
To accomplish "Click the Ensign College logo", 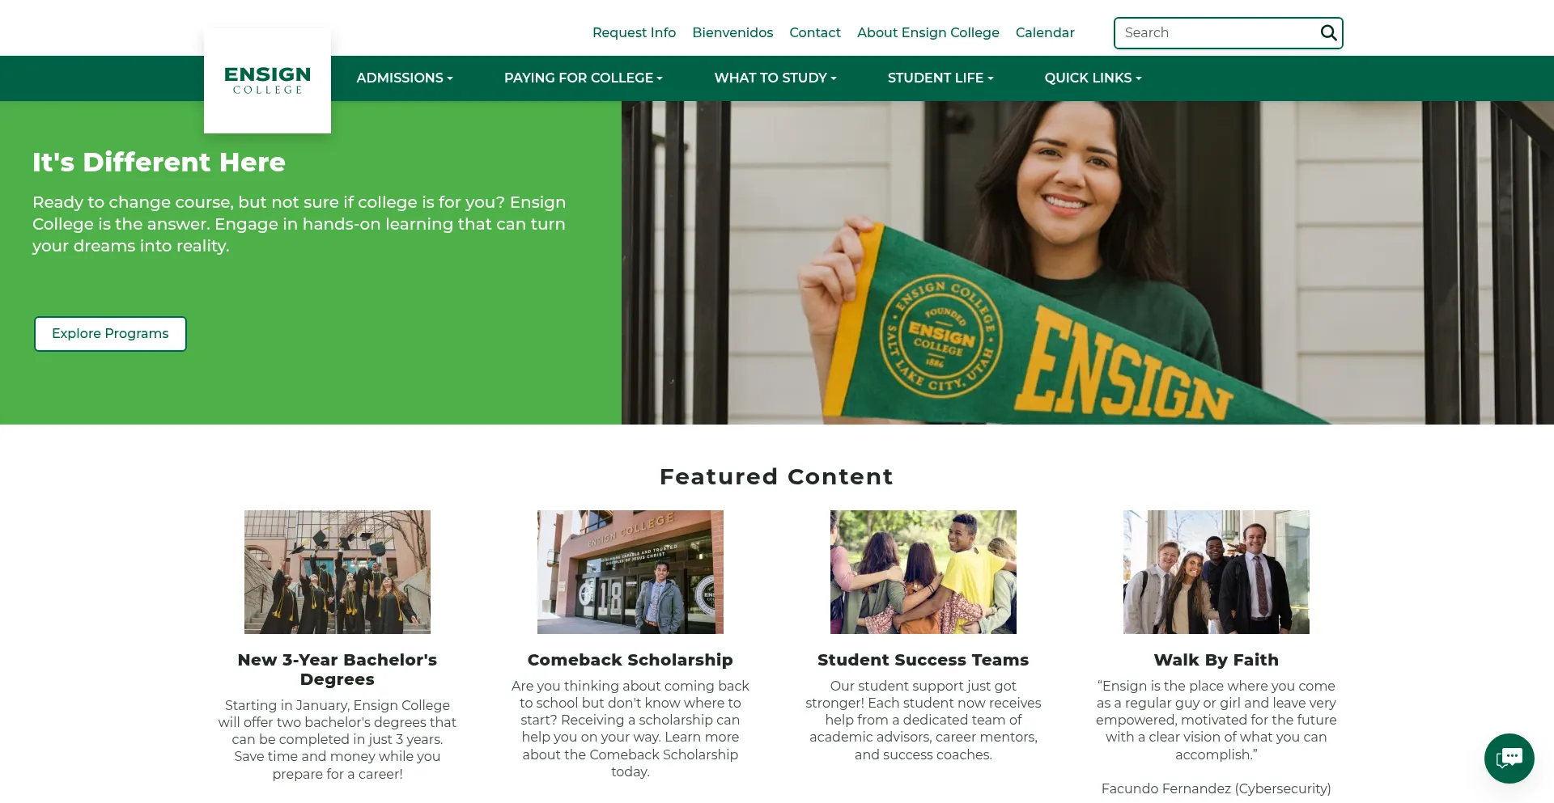I will [x=267, y=81].
